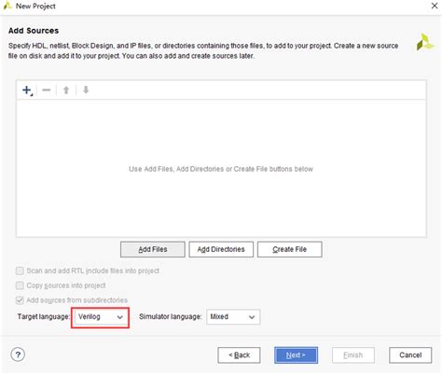Expand the Simulator language Mixed dropdown

coord(233,317)
